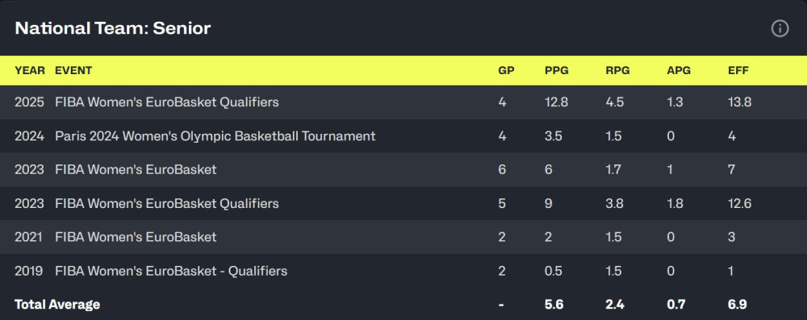Click the 12.6 EFF value for 2023 Qualifiers

click(739, 204)
